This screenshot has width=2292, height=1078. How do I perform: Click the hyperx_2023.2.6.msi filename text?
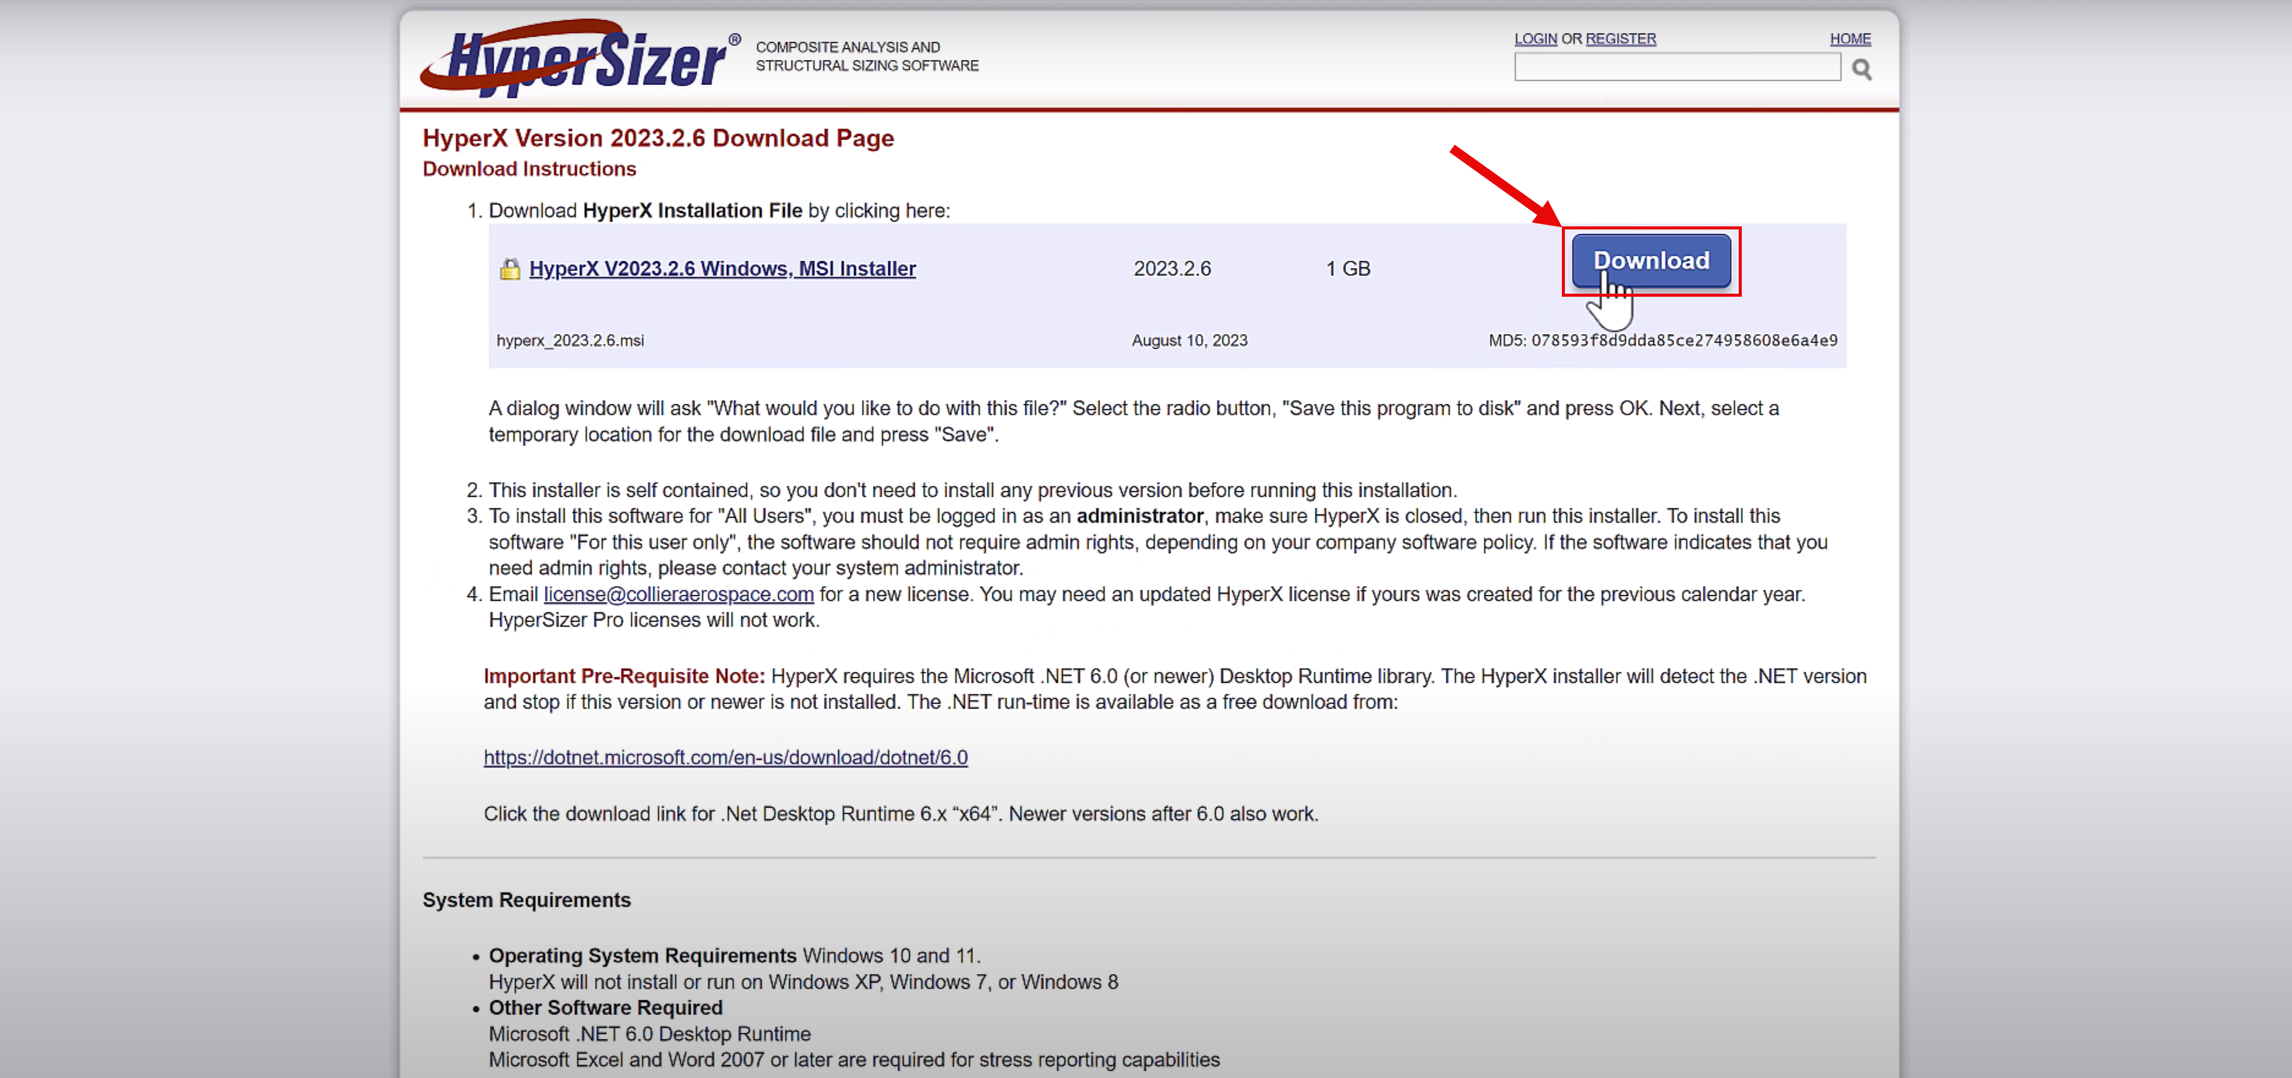(x=570, y=341)
